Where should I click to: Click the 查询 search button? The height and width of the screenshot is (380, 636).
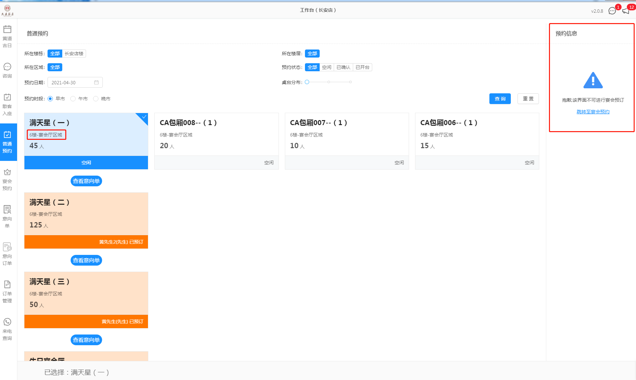[x=500, y=99]
